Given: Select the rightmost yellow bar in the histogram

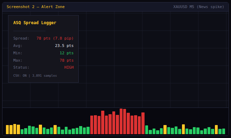Looking at the screenshot, I should (x=216, y=130).
